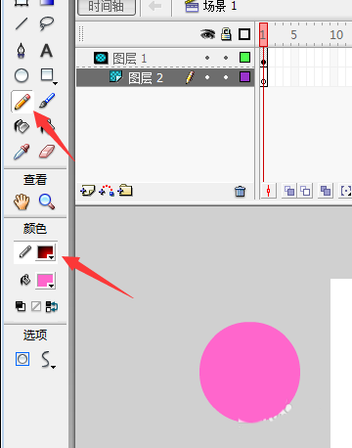Lock 图层 2 via lock dot
The height and width of the screenshot is (448, 352).
226,77
